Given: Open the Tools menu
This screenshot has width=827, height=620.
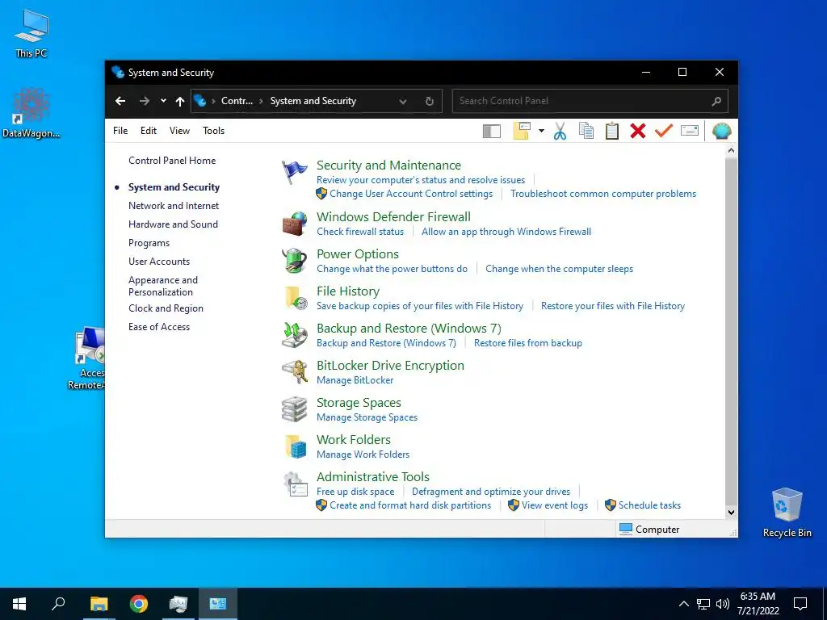Looking at the screenshot, I should tap(213, 131).
